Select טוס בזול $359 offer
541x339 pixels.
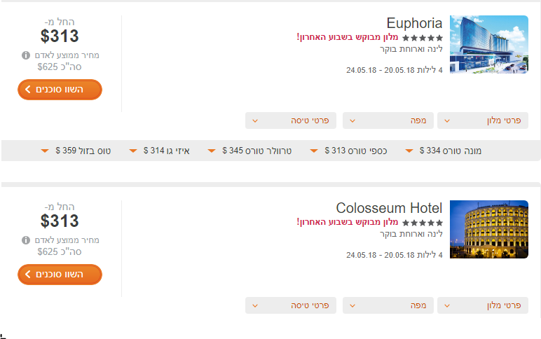point(76,151)
